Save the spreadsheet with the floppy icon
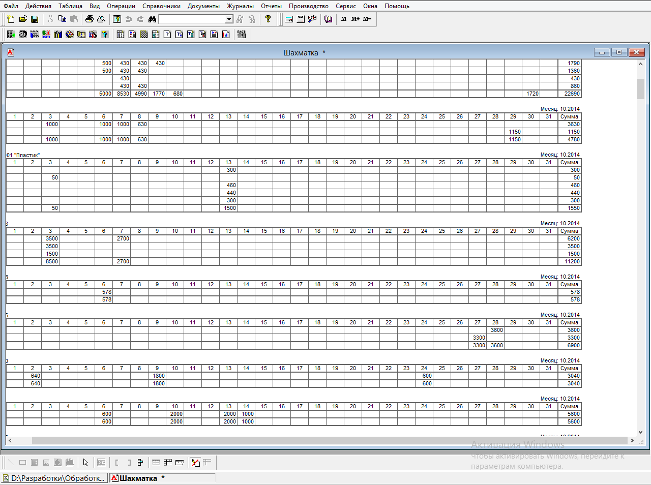 [x=35, y=19]
